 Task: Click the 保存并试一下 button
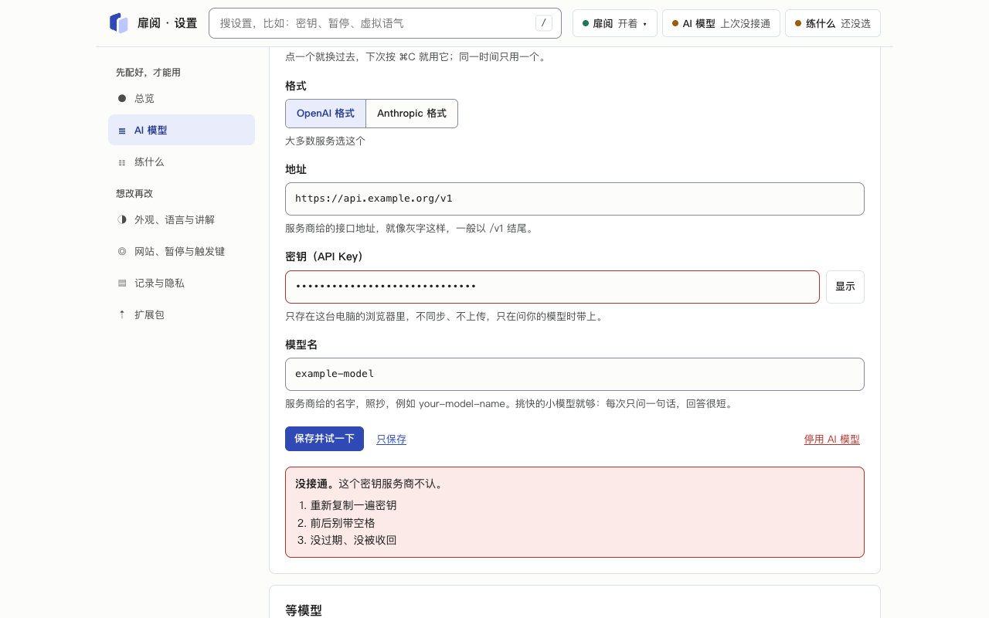click(325, 439)
